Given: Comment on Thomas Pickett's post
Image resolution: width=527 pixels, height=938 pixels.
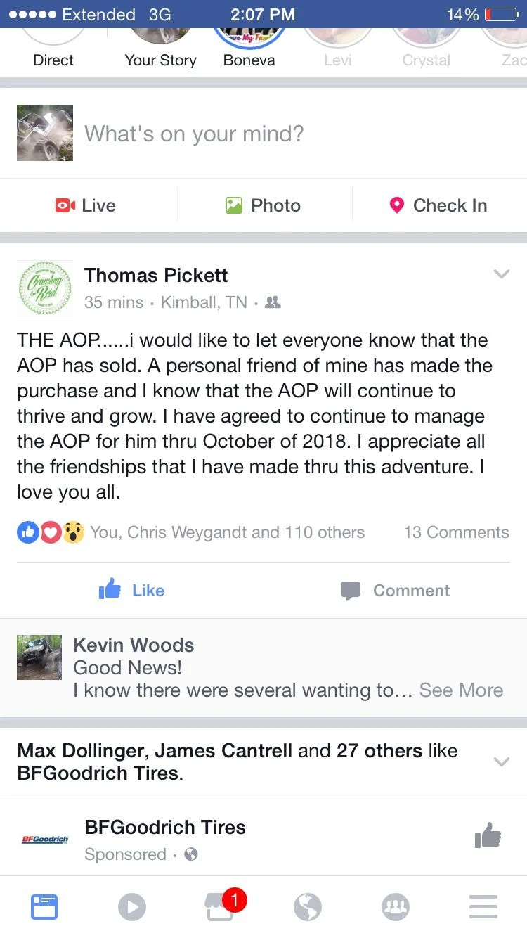Looking at the screenshot, I should (x=396, y=590).
